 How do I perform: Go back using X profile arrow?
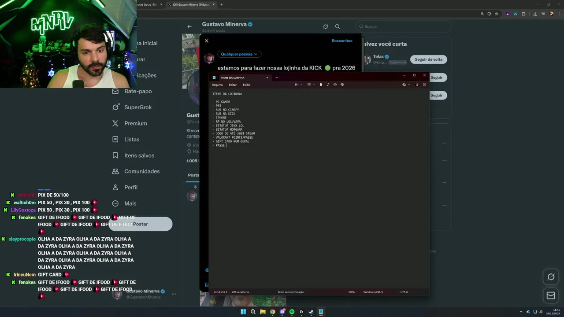click(x=189, y=26)
